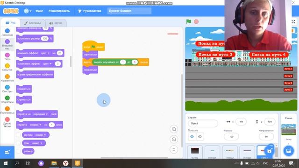Click the sprite name field Путь1

203,123
